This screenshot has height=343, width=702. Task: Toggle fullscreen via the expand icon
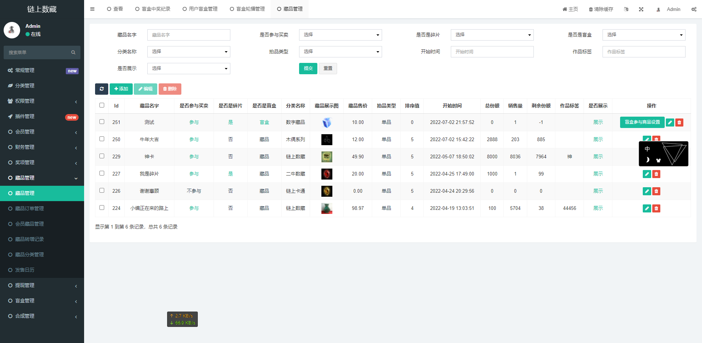coord(641,9)
